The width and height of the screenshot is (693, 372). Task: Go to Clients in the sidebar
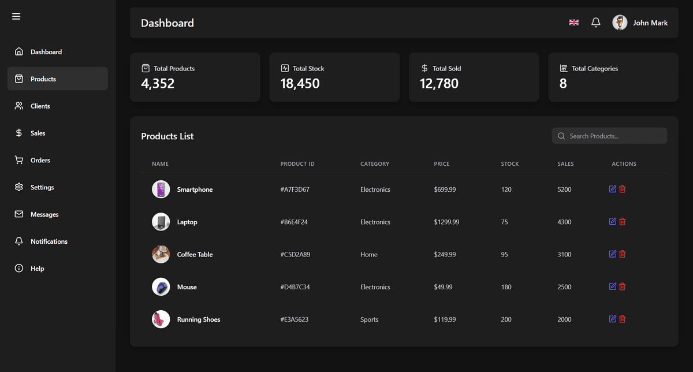pyautogui.click(x=40, y=106)
